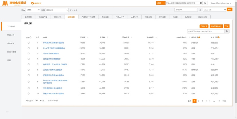Open the 售后支持 support icon link
237x119 pixels.
pos(32,3)
